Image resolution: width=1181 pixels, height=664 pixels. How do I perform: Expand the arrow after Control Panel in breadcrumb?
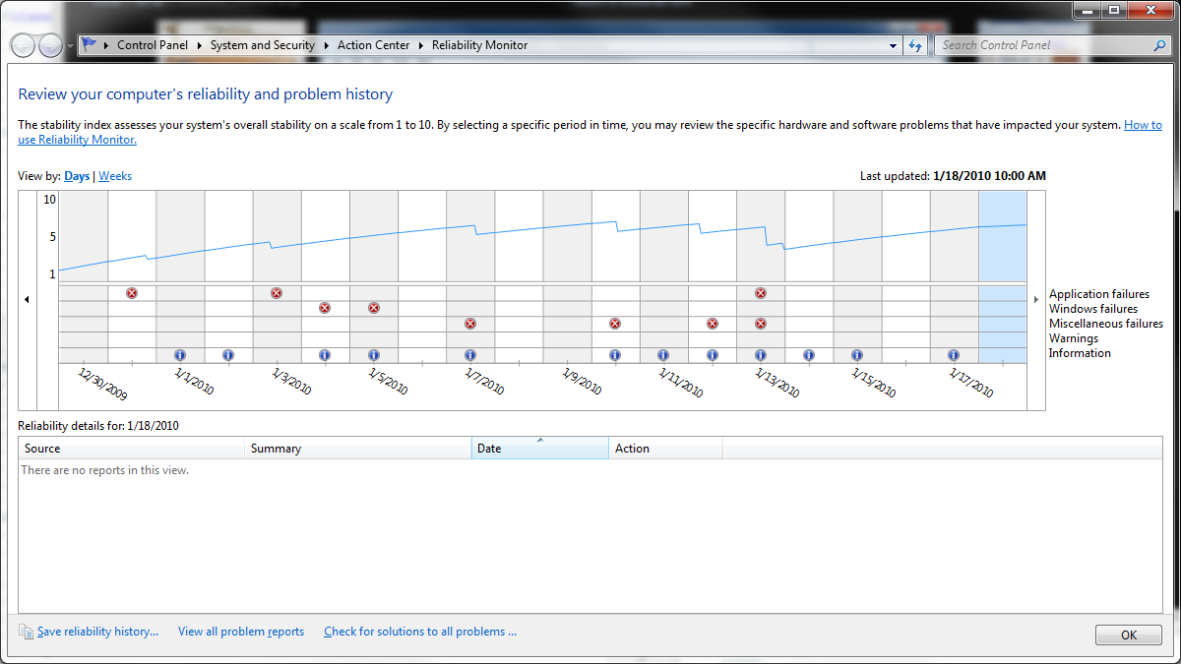click(x=200, y=45)
